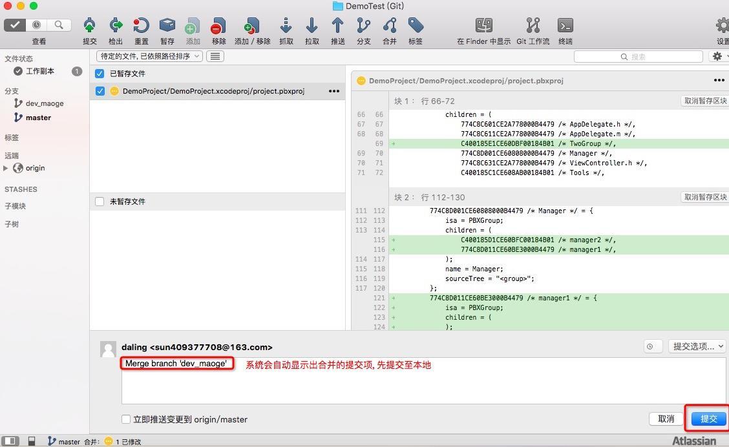The width and height of the screenshot is (729, 447).
Task: Click the blue Commit (提交) button
Action: click(x=708, y=419)
